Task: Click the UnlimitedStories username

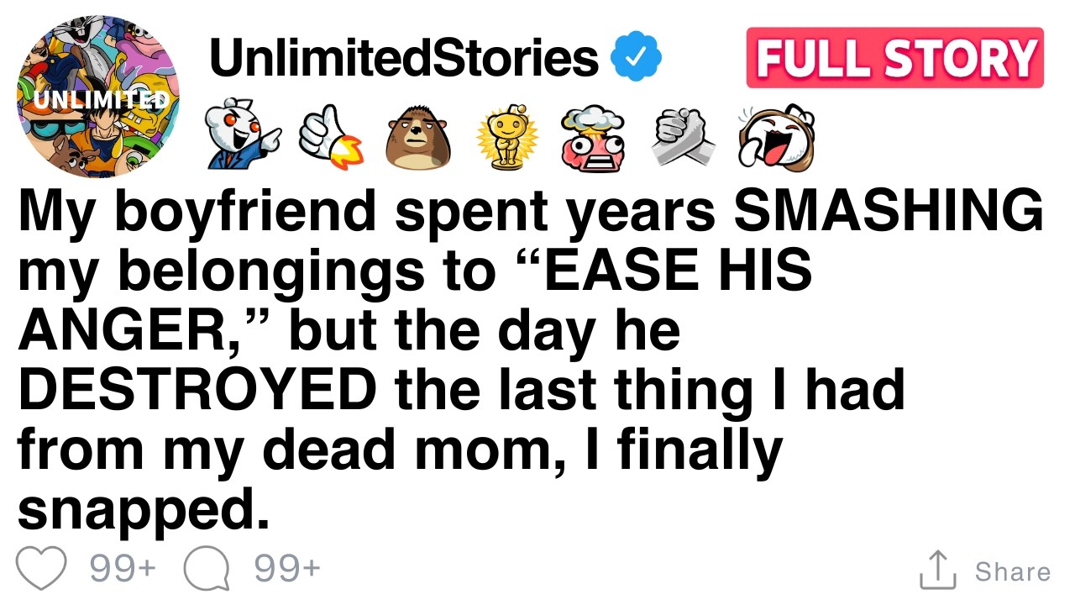Action: pyautogui.click(x=404, y=57)
